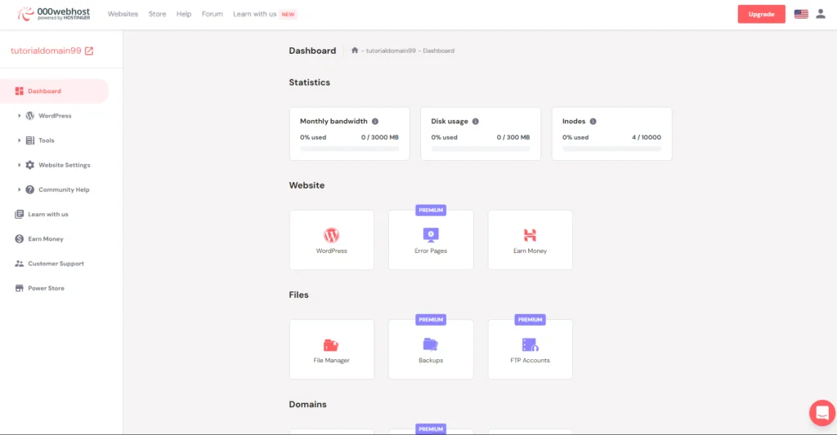Screen dimensions: 837x435
Task: Open the Help top menu
Action: click(184, 14)
